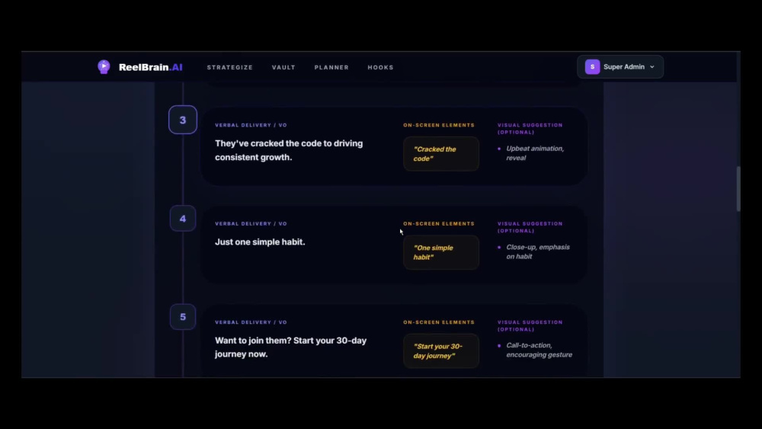Click the page vertical scrollbar thumb
Screen dimensions: 762x429
(738, 188)
